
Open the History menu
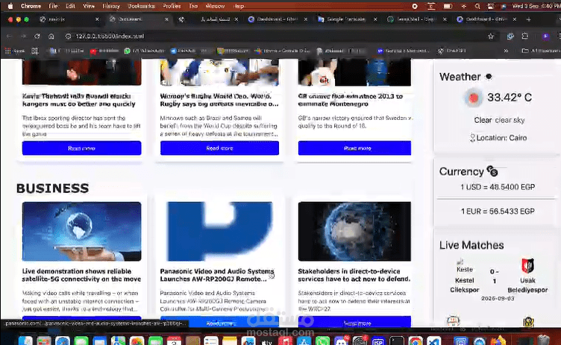[x=111, y=6]
